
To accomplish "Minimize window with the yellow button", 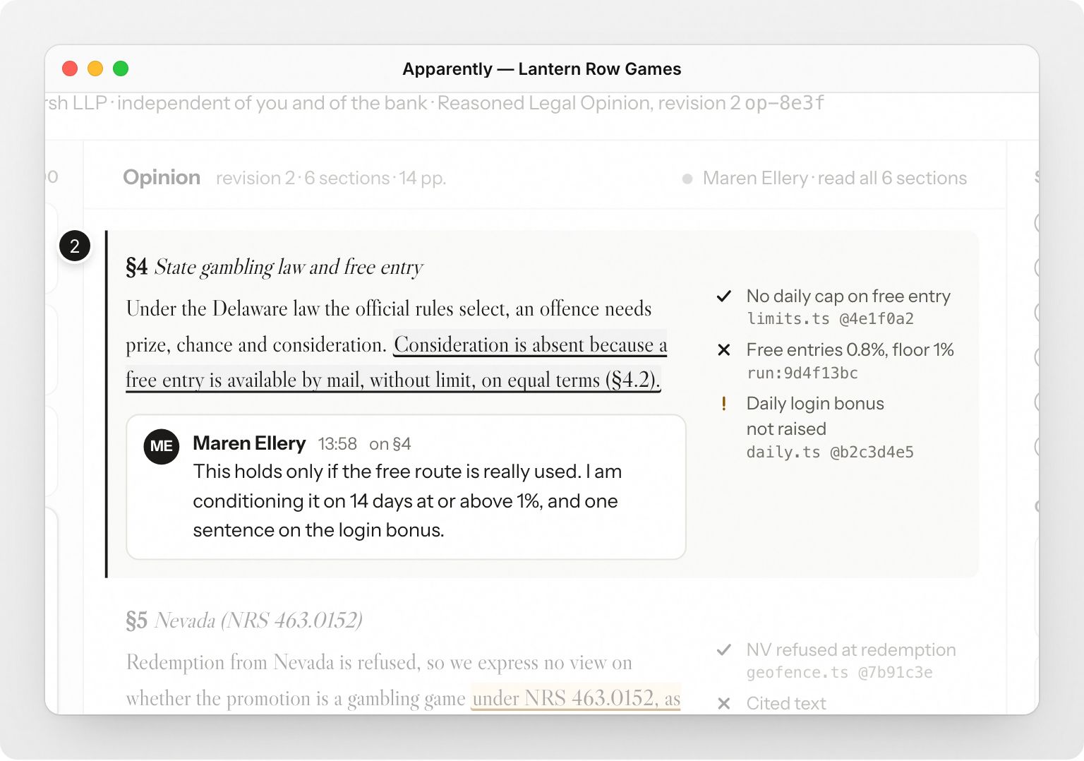I will (95, 68).
